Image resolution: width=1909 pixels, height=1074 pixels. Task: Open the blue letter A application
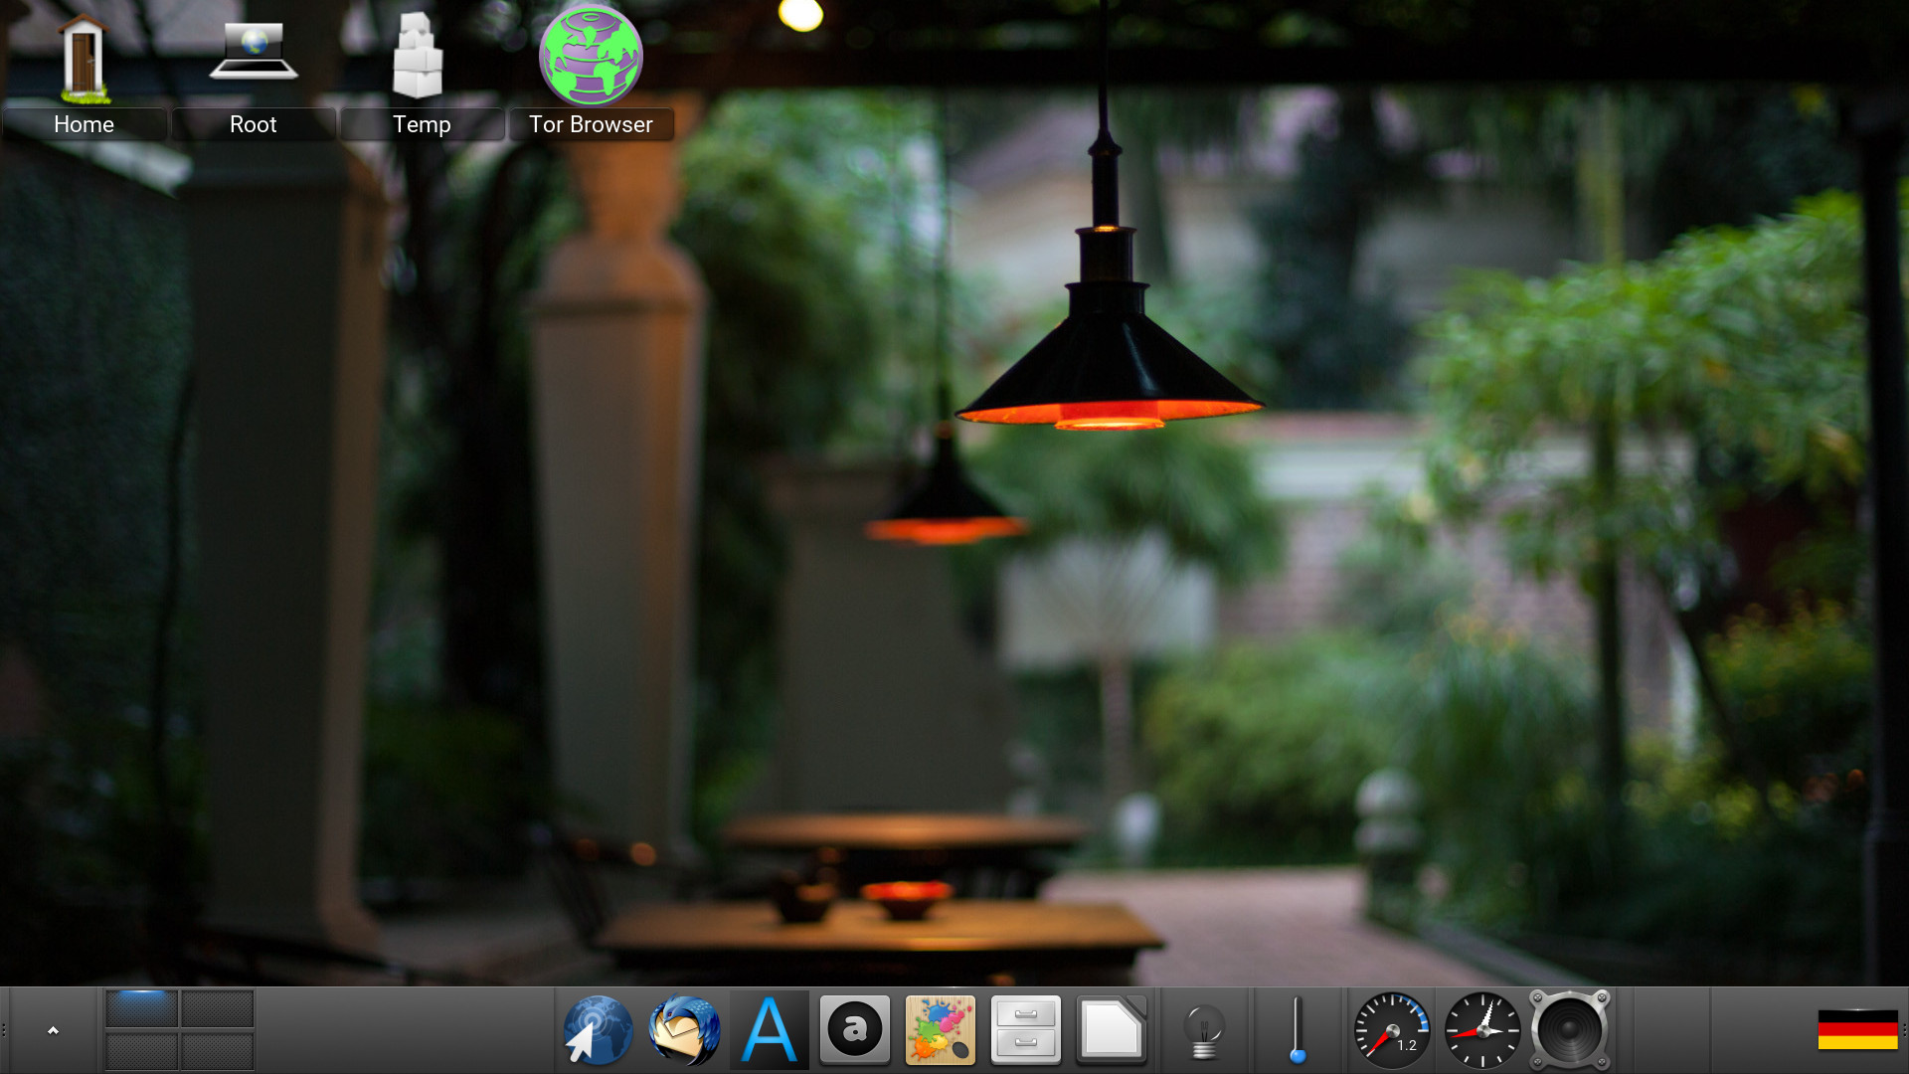770,1030
